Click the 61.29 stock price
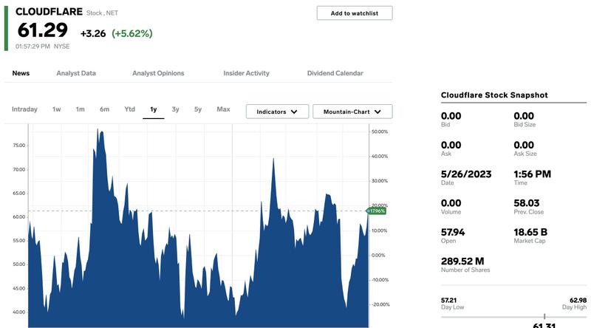Viewport: 591px width, 328px height. (x=43, y=30)
